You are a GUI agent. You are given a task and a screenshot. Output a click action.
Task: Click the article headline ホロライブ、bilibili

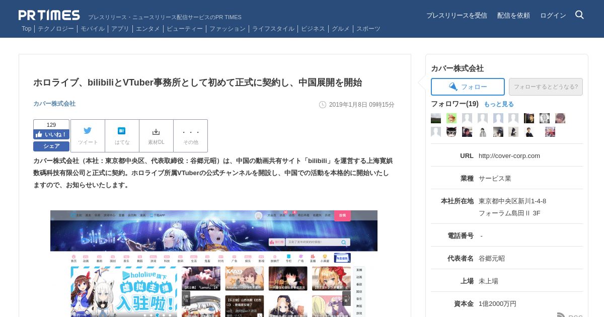[x=197, y=83]
